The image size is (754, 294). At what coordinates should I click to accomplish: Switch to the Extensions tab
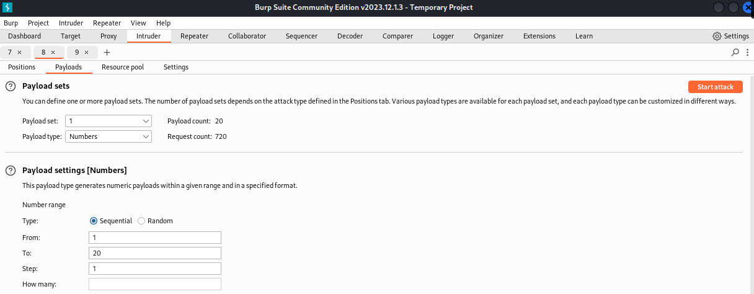coord(539,36)
